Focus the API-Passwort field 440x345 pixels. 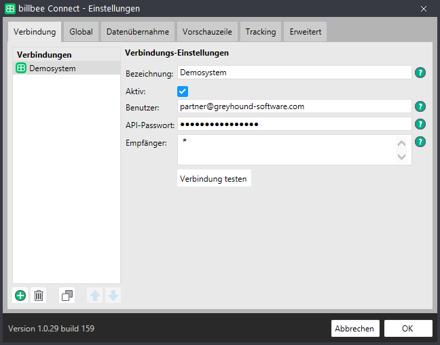point(295,124)
